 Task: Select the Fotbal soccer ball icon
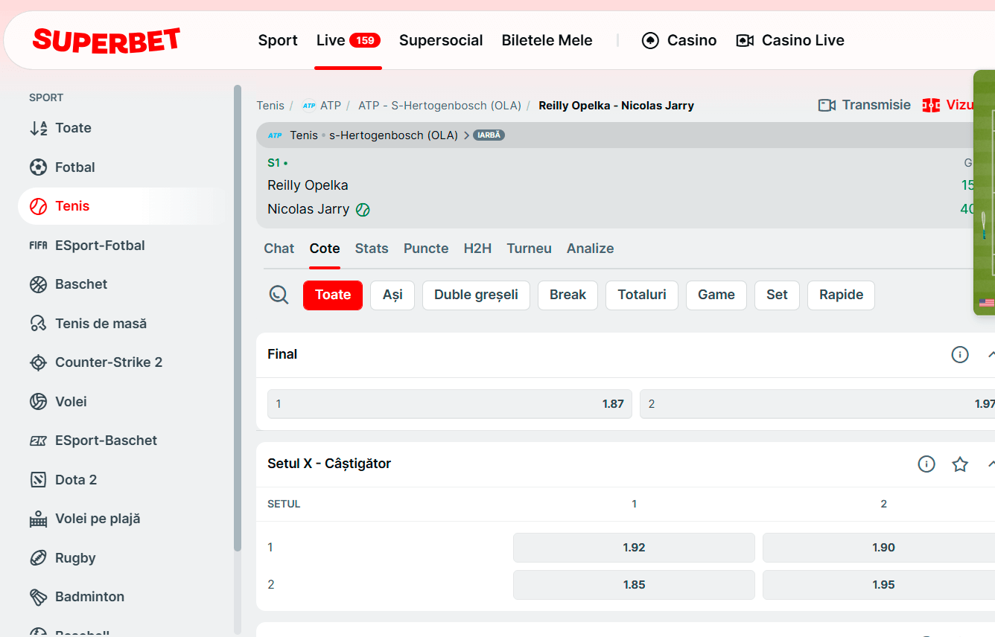click(38, 167)
